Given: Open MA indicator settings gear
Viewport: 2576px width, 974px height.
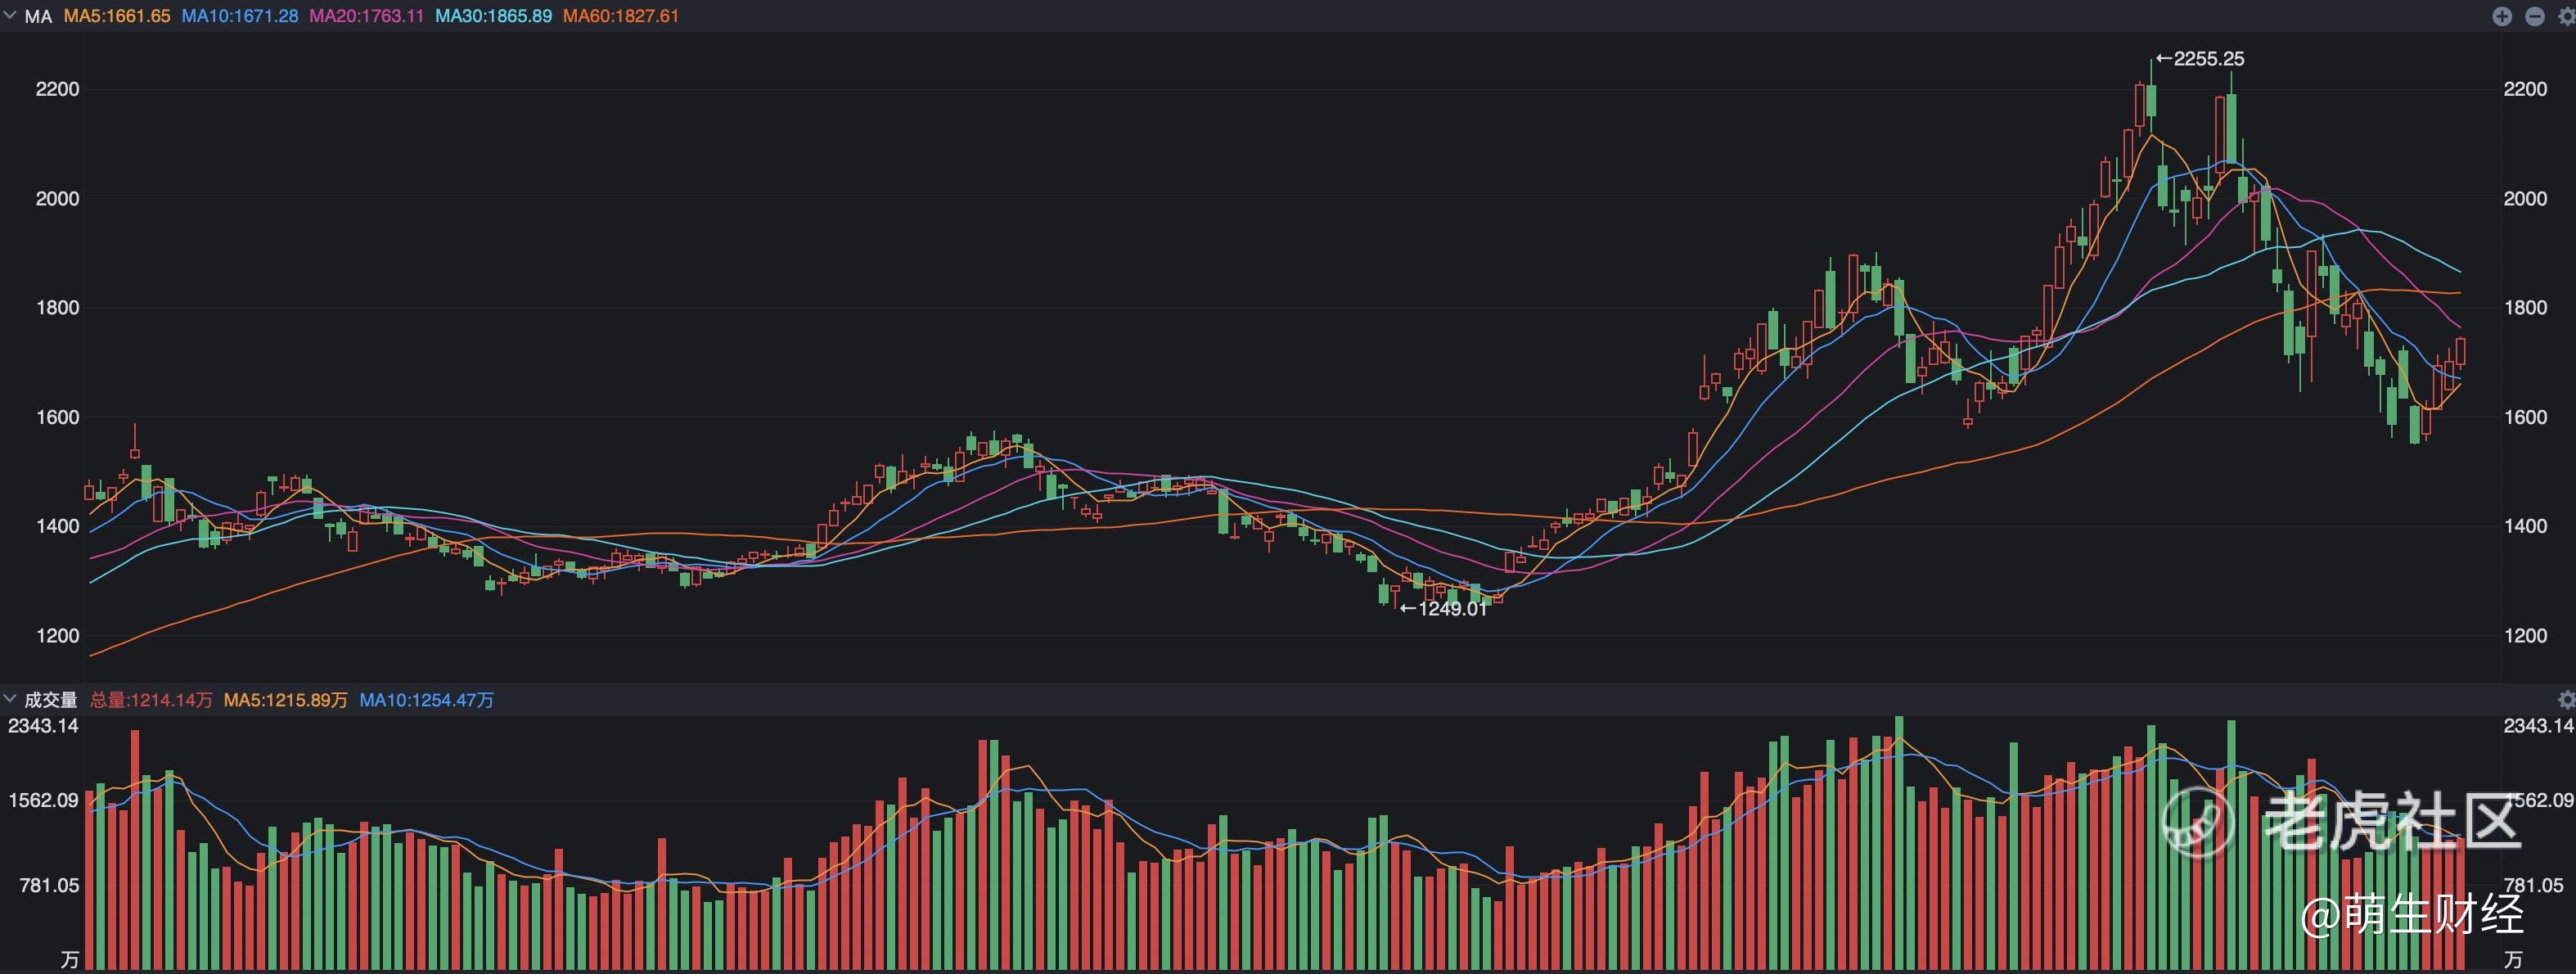Looking at the screenshot, I should pos(2566,16).
